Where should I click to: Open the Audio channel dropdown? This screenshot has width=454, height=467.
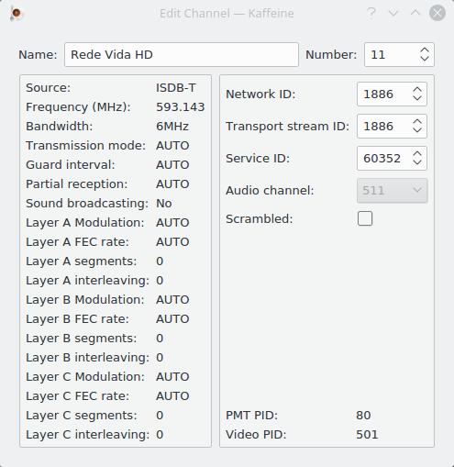point(392,191)
